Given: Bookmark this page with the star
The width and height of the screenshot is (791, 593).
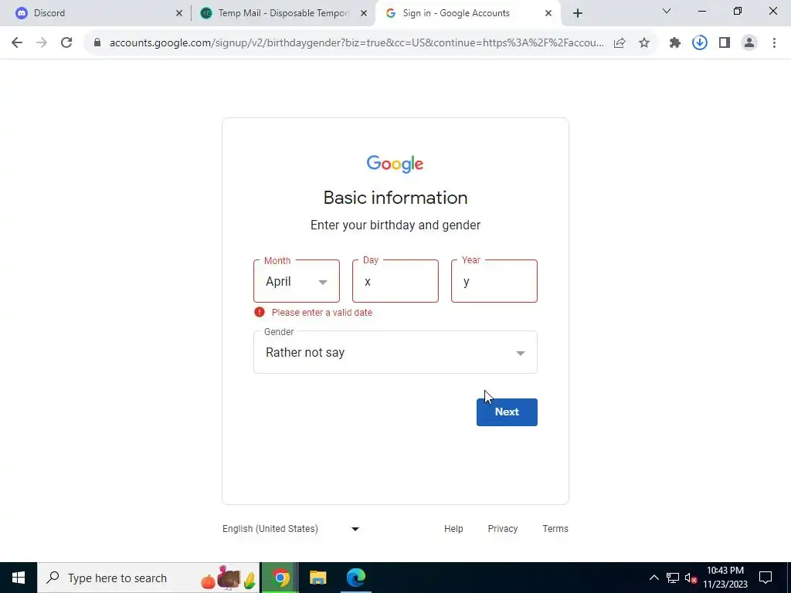Looking at the screenshot, I should coord(644,43).
